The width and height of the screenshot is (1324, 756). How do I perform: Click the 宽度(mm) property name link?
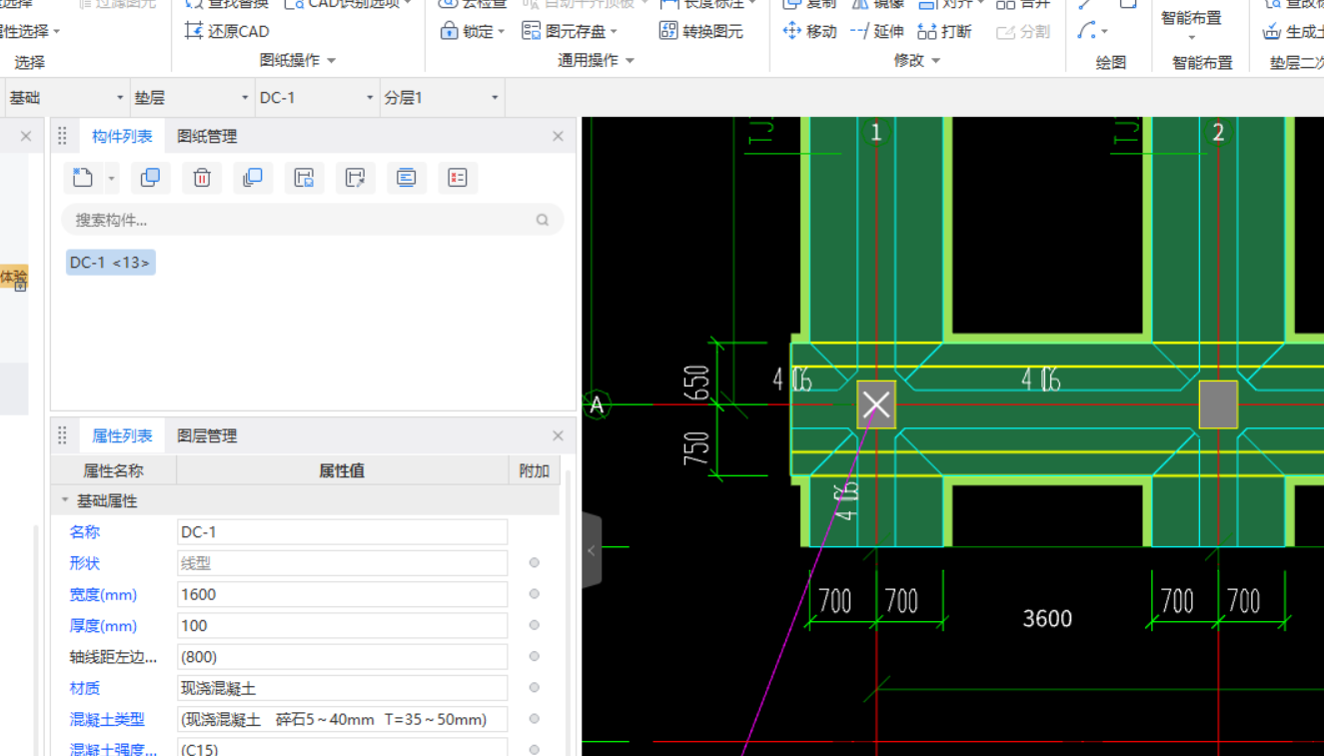[x=103, y=594]
